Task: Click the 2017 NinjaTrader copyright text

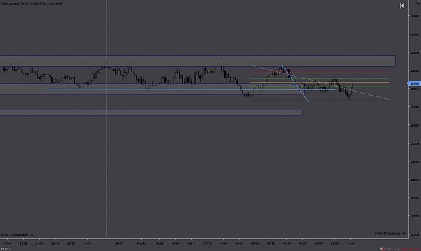Action: (x=18, y=234)
